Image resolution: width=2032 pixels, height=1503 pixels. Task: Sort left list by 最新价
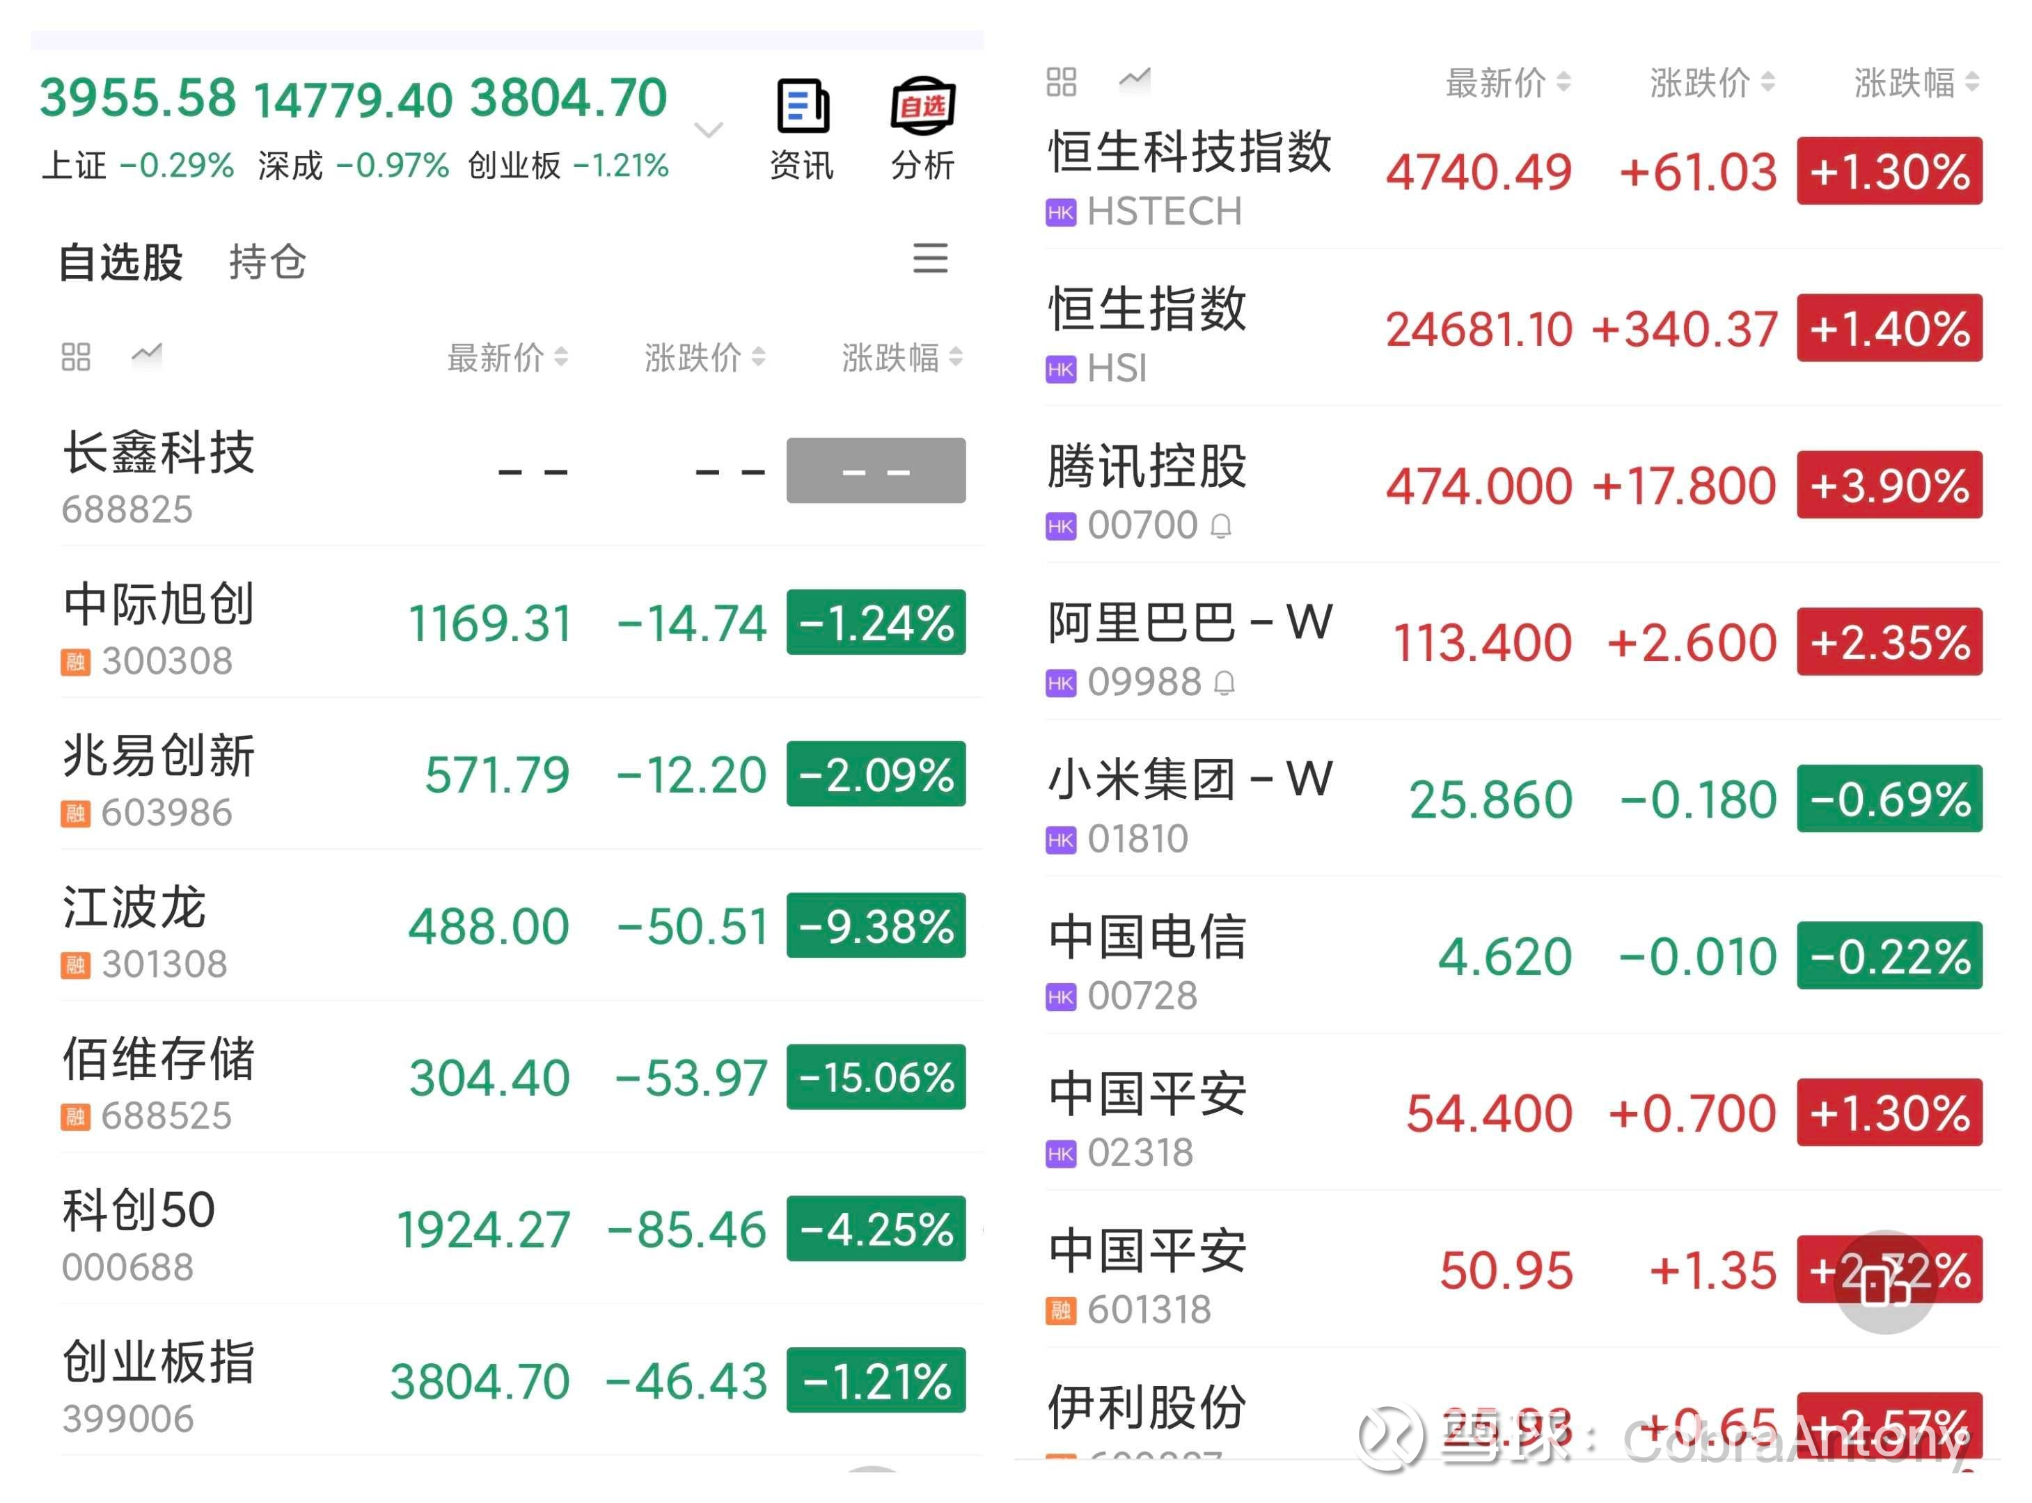(507, 358)
